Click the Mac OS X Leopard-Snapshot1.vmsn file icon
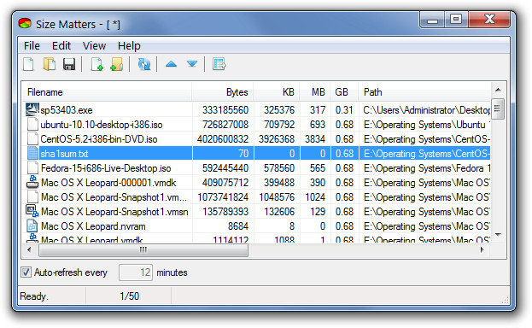 pos(32,211)
